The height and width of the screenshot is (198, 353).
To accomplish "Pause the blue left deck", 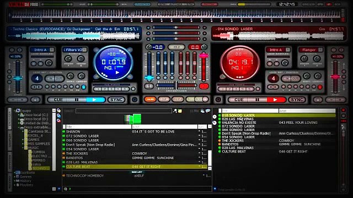I will (77, 100).
